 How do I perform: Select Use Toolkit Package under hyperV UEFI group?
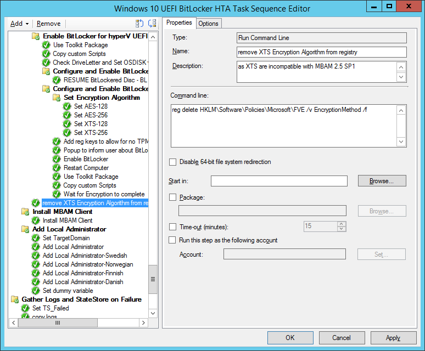click(81, 45)
